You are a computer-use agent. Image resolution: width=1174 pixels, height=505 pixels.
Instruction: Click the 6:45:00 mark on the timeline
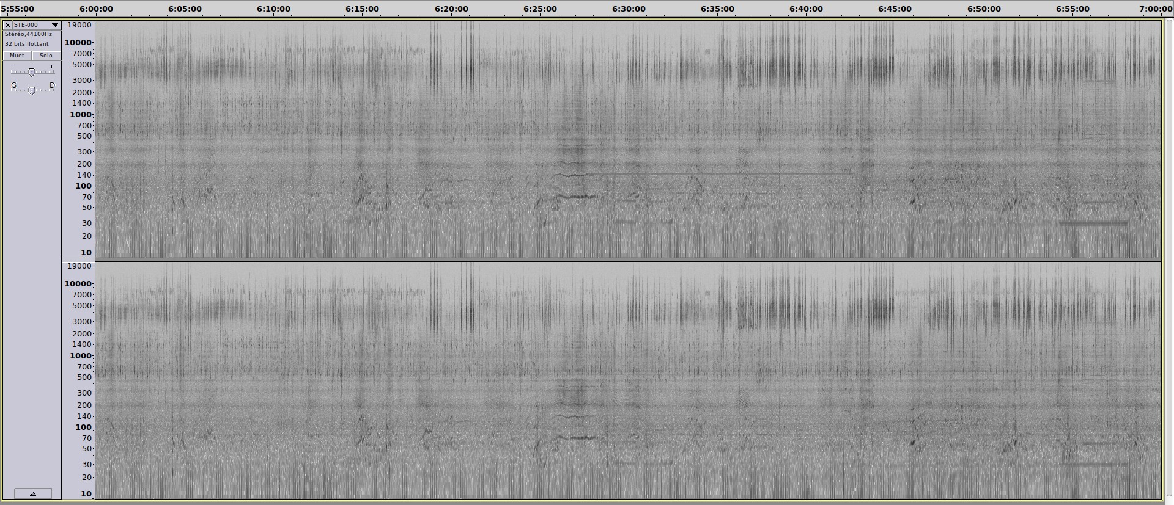[895, 9]
